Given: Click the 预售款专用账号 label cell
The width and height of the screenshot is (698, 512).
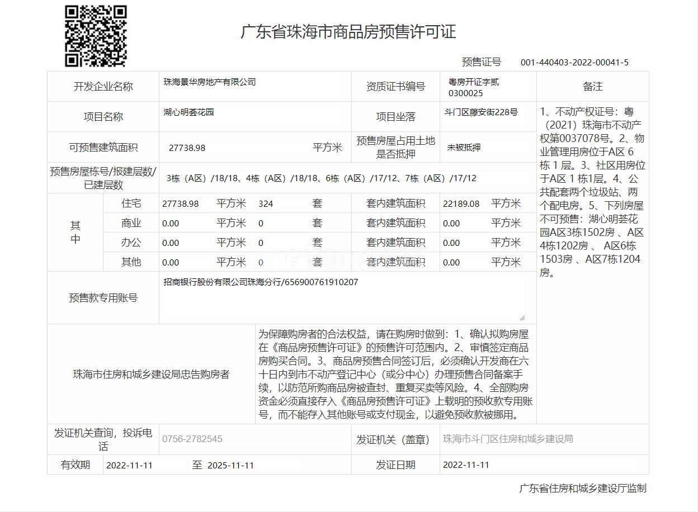Looking at the screenshot, I should 103,298.
